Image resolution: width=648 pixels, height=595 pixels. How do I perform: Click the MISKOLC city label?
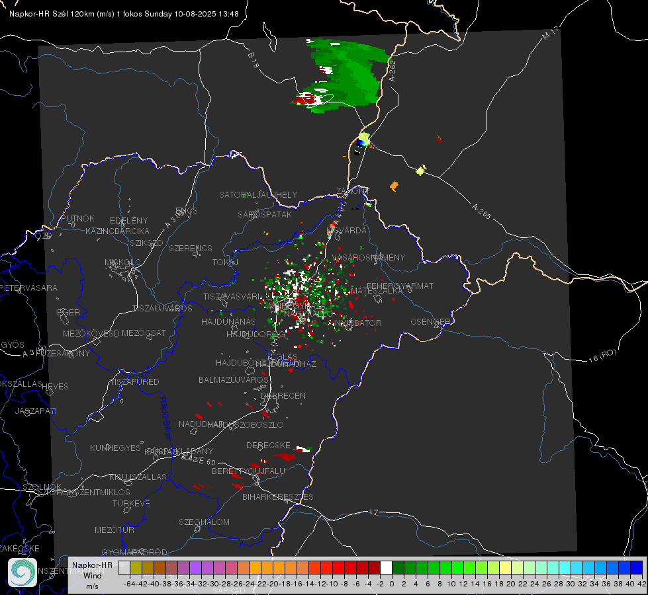coord(122,262)
